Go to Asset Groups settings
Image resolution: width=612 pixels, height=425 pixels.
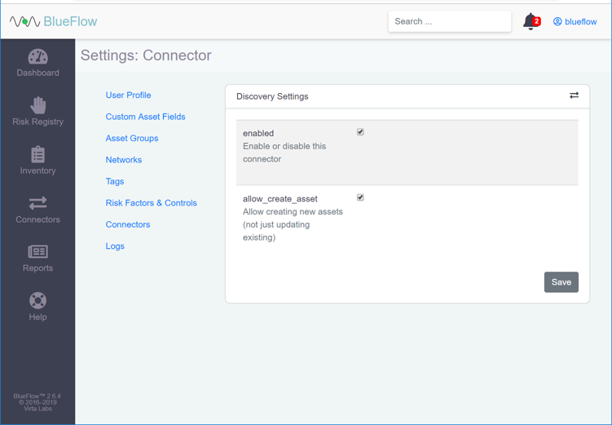132,139
